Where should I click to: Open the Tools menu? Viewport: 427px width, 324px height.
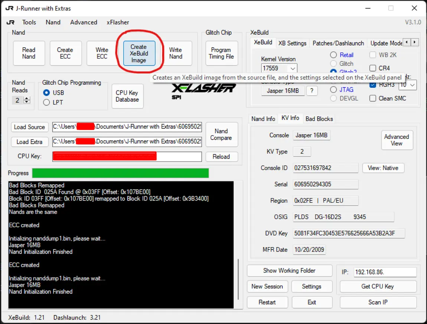(29, 22)
